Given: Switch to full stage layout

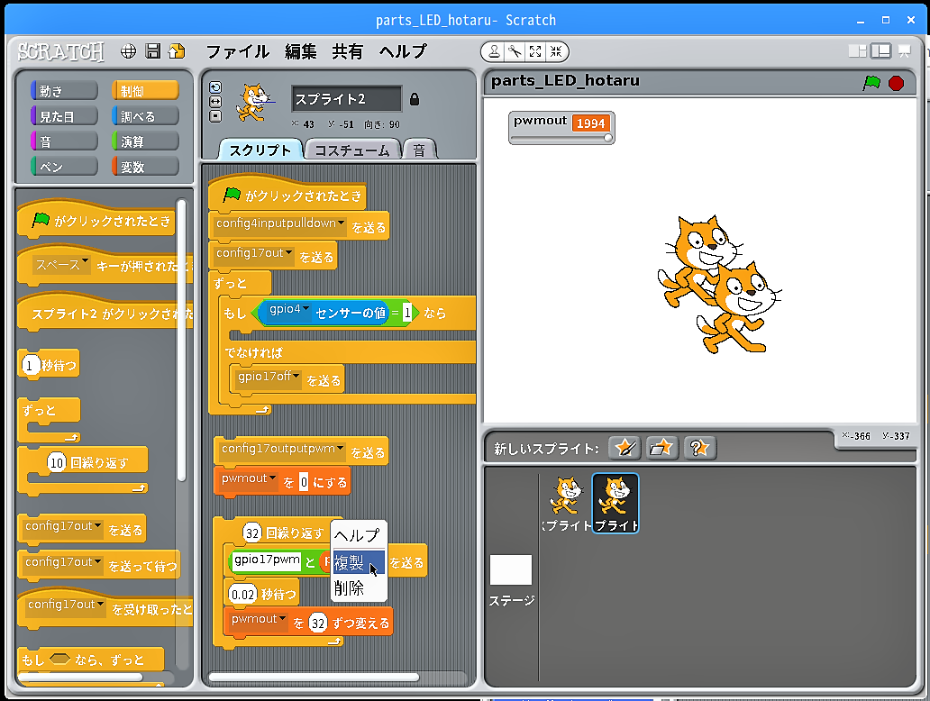Looking at the screenshot, I should 880,51.
